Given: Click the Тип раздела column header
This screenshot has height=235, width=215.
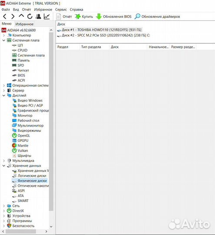Looking at the screenshot, I should tap(91, 47).
